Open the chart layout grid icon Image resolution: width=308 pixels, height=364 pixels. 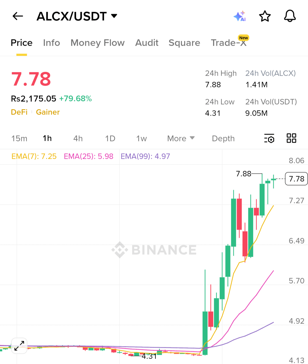[x=291, y=138]
